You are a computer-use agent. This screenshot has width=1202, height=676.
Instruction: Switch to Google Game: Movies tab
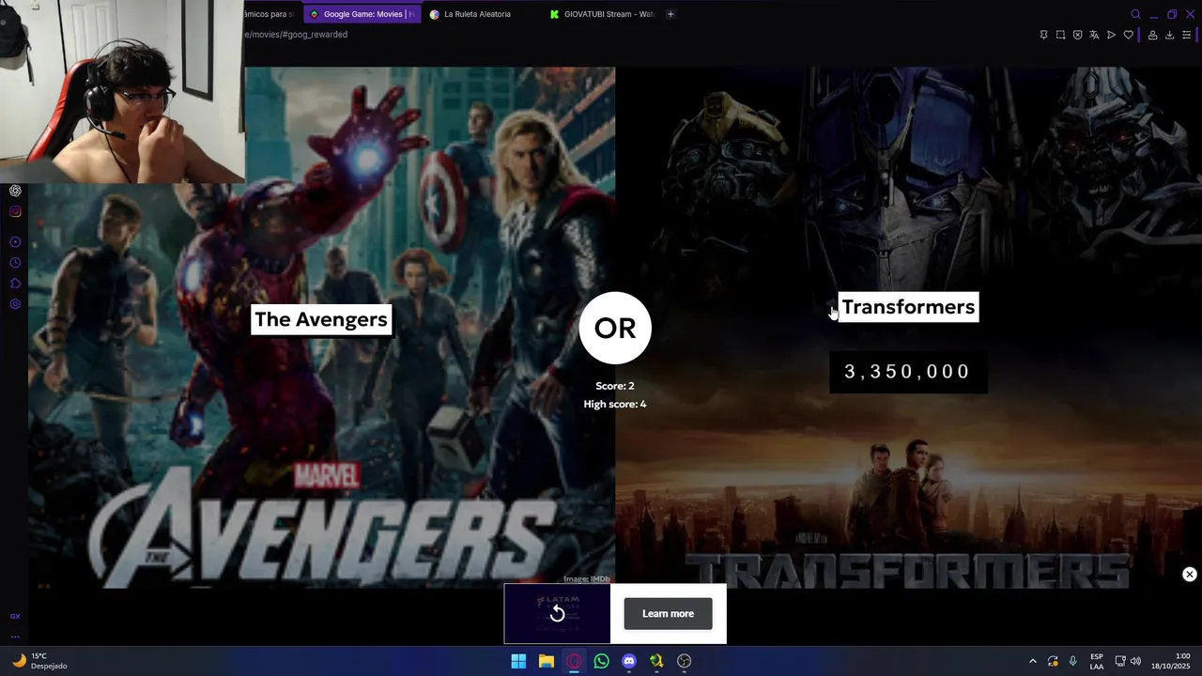[x=362, y=14]
